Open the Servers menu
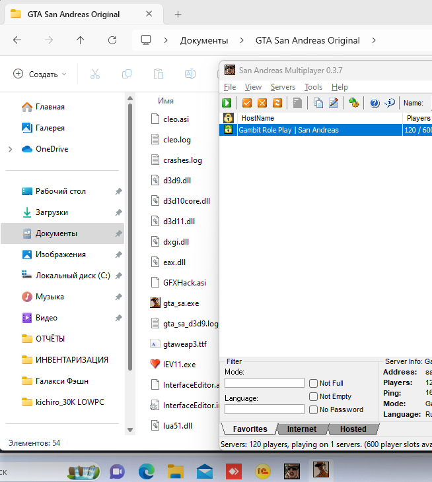 coord(283,87)
